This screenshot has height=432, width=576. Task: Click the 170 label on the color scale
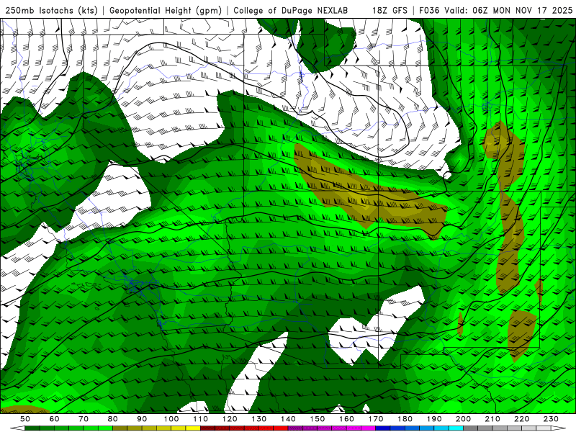(376, 419)
